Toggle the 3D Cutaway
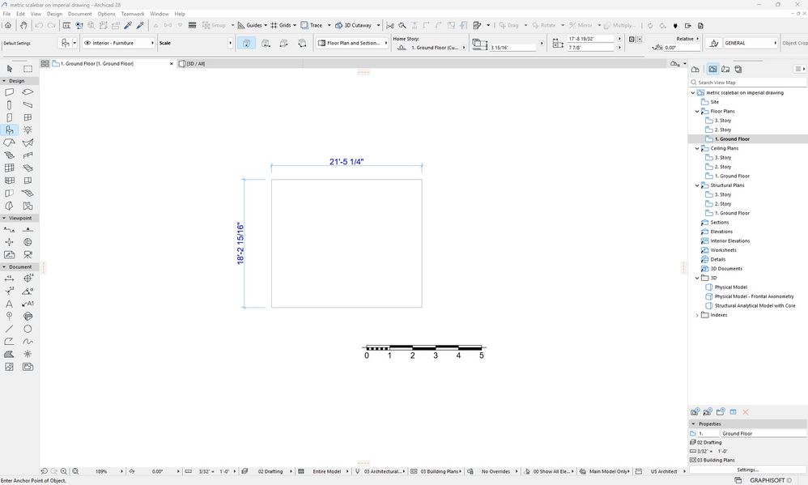Viewport: 808px width, 485px height. point(354,25)
